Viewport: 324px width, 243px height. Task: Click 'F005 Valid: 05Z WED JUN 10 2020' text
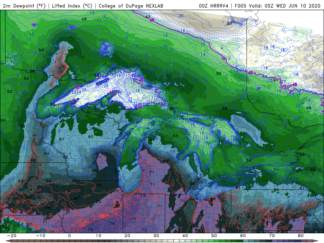click(x=277, y=6)
